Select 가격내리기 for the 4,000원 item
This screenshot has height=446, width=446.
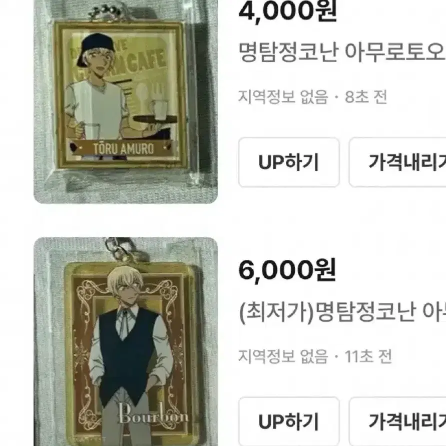click(397, 162)
